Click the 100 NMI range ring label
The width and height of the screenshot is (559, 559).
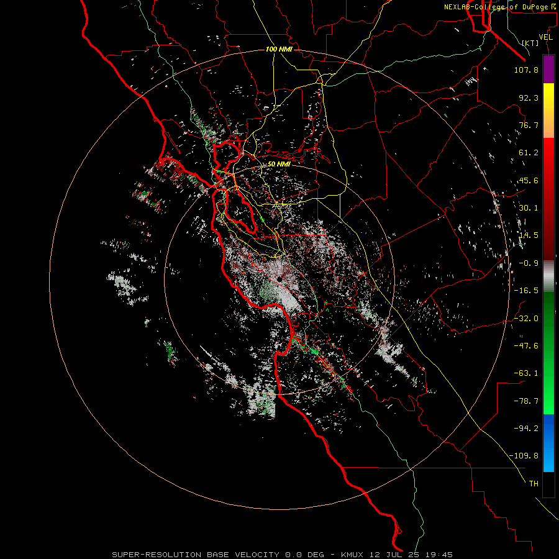click(x=279, y=49)
